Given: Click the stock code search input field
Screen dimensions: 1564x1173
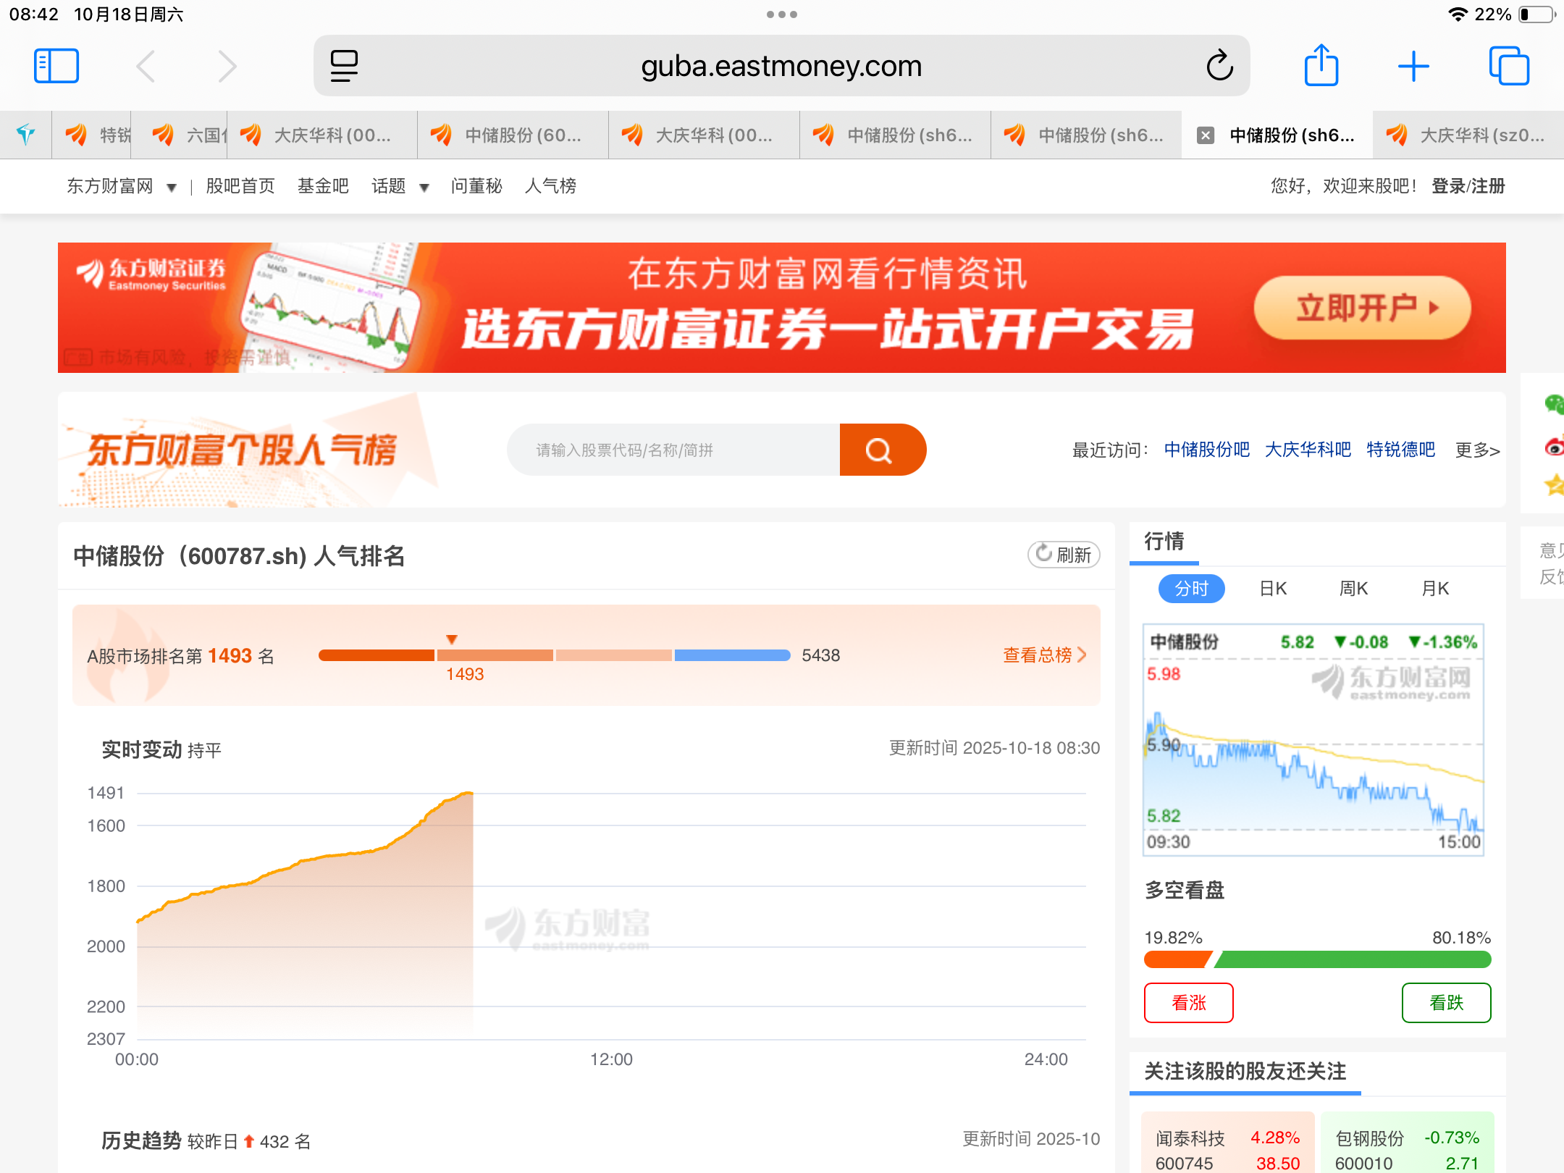Looking at the screenshot, I should click(x=673, y=450).
